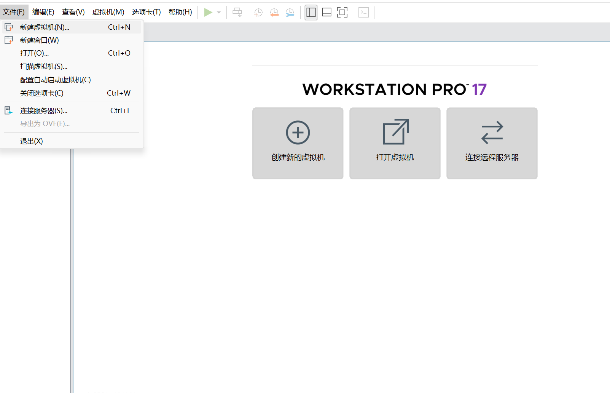Choose 打开(O)... from the file menu

(x=72, y=53)
